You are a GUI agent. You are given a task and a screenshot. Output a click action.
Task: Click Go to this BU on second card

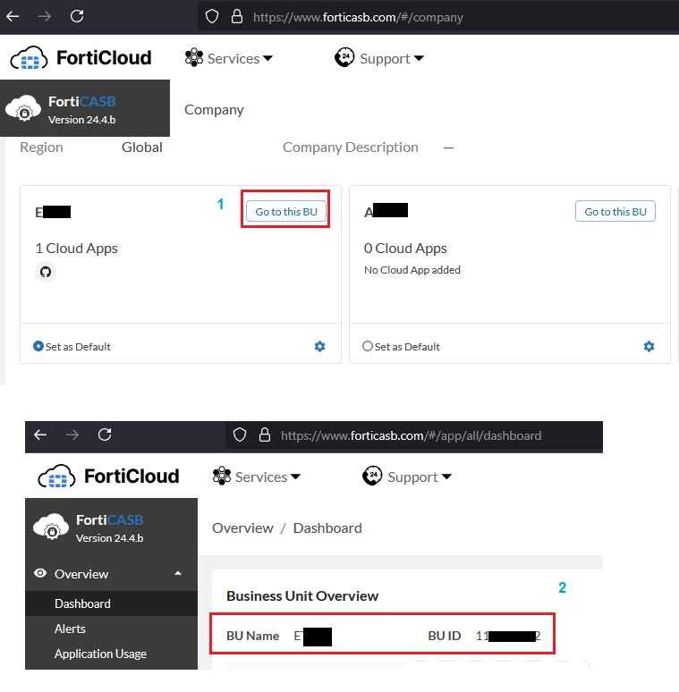click(x=615, y=211)
